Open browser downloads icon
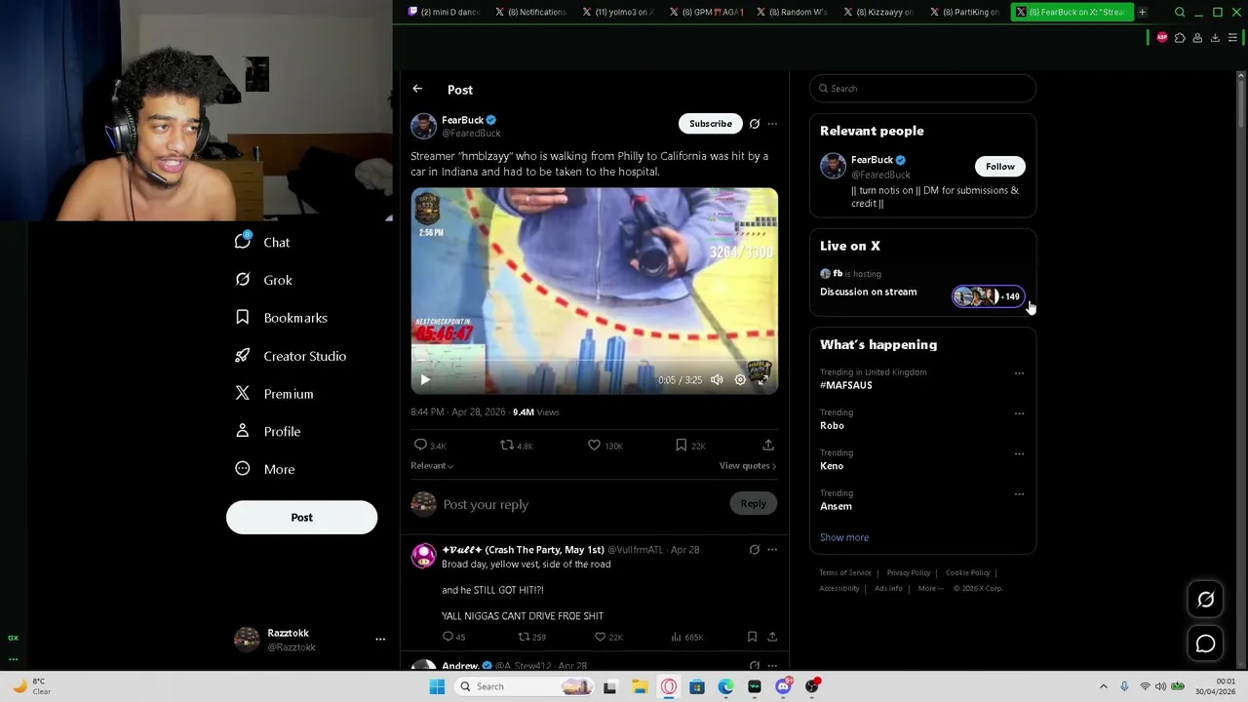Viewport: 1248px width, 702px height. click(x=1215, y=38)
